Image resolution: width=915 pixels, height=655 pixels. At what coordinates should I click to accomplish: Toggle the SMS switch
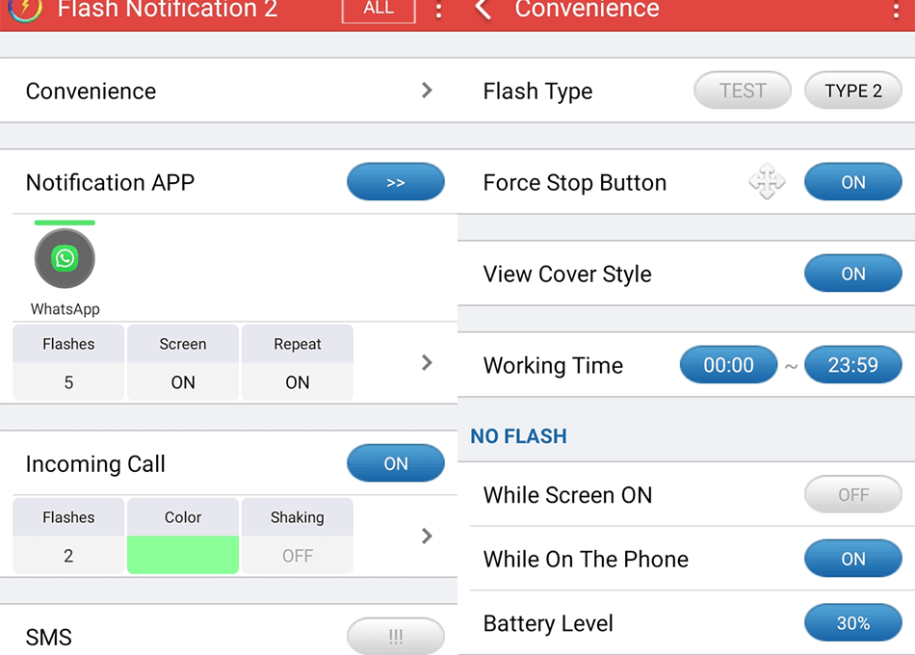[396, 636]
